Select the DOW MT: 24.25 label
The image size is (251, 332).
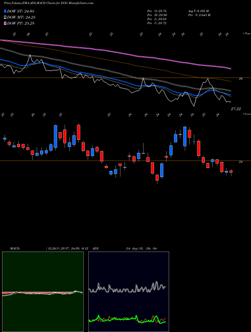click(x=21, y=18)
